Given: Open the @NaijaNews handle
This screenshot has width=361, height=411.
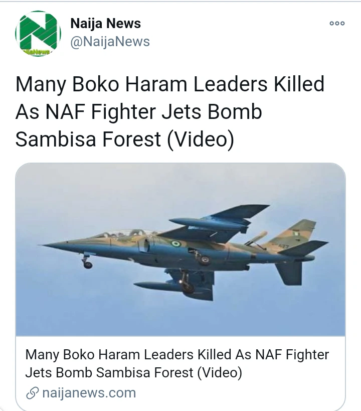Looking at the screenshot, I should 110,42.
